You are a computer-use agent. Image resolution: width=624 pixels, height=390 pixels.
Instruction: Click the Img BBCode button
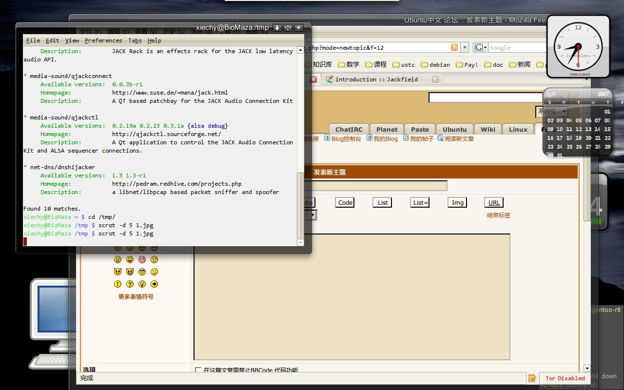click(x=457, y=202)
